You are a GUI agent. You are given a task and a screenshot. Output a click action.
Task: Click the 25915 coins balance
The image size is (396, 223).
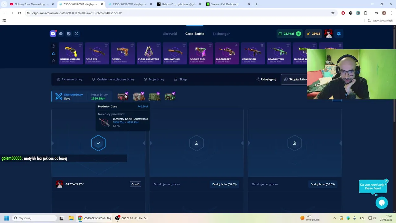313,34
